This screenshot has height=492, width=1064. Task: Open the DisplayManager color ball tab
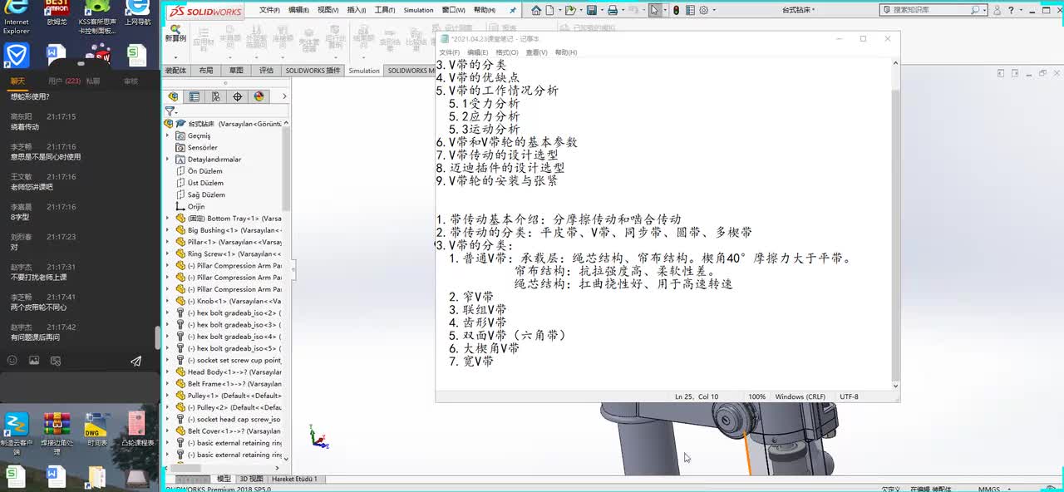[x=259, y=96]
